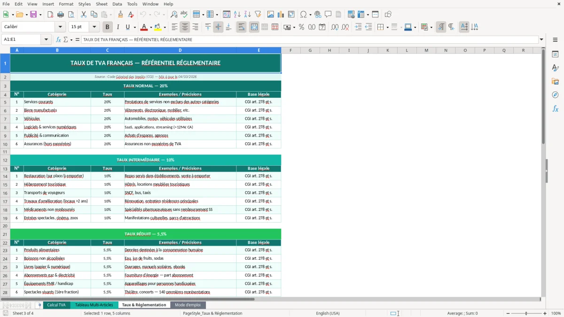Click the Sort Descending icon
The height and width of the screenshot is (317, 564).
pyautogui.click(x=247, y=15)
